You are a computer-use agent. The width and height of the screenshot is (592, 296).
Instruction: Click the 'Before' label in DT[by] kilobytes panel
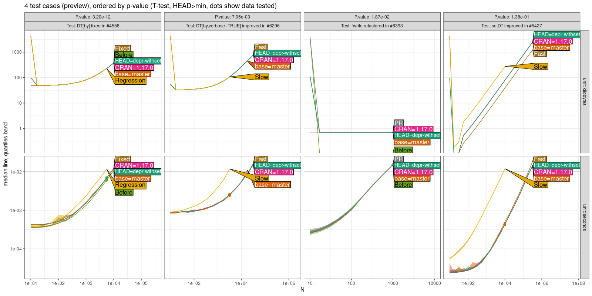coord(124,55)
